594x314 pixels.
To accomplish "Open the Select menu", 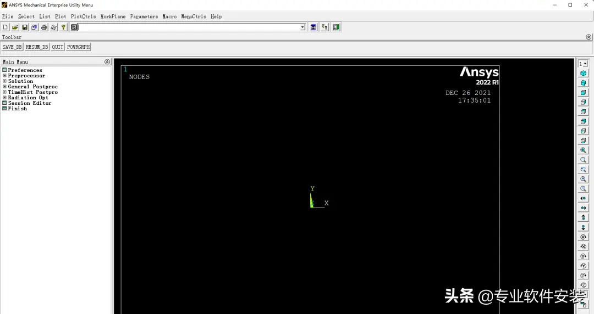I will pos(26,16).
